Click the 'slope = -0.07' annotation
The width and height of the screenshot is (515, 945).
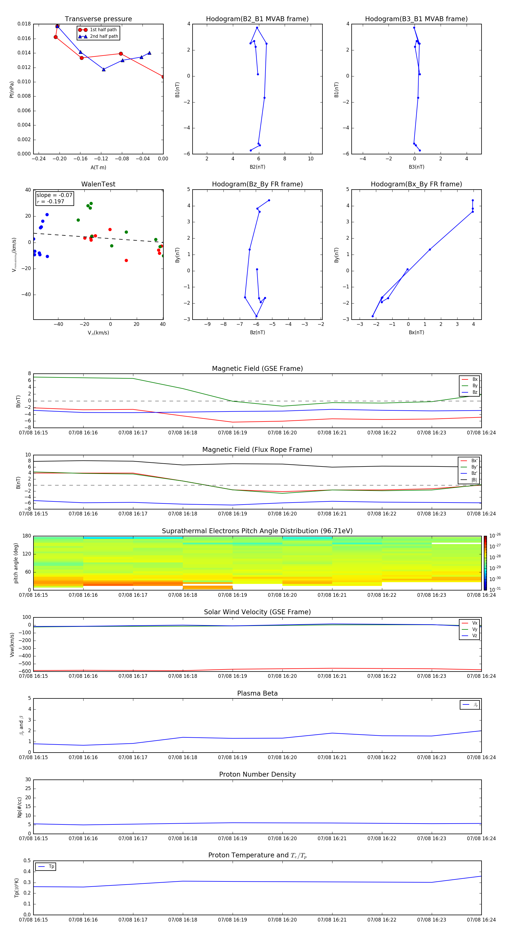54,195
